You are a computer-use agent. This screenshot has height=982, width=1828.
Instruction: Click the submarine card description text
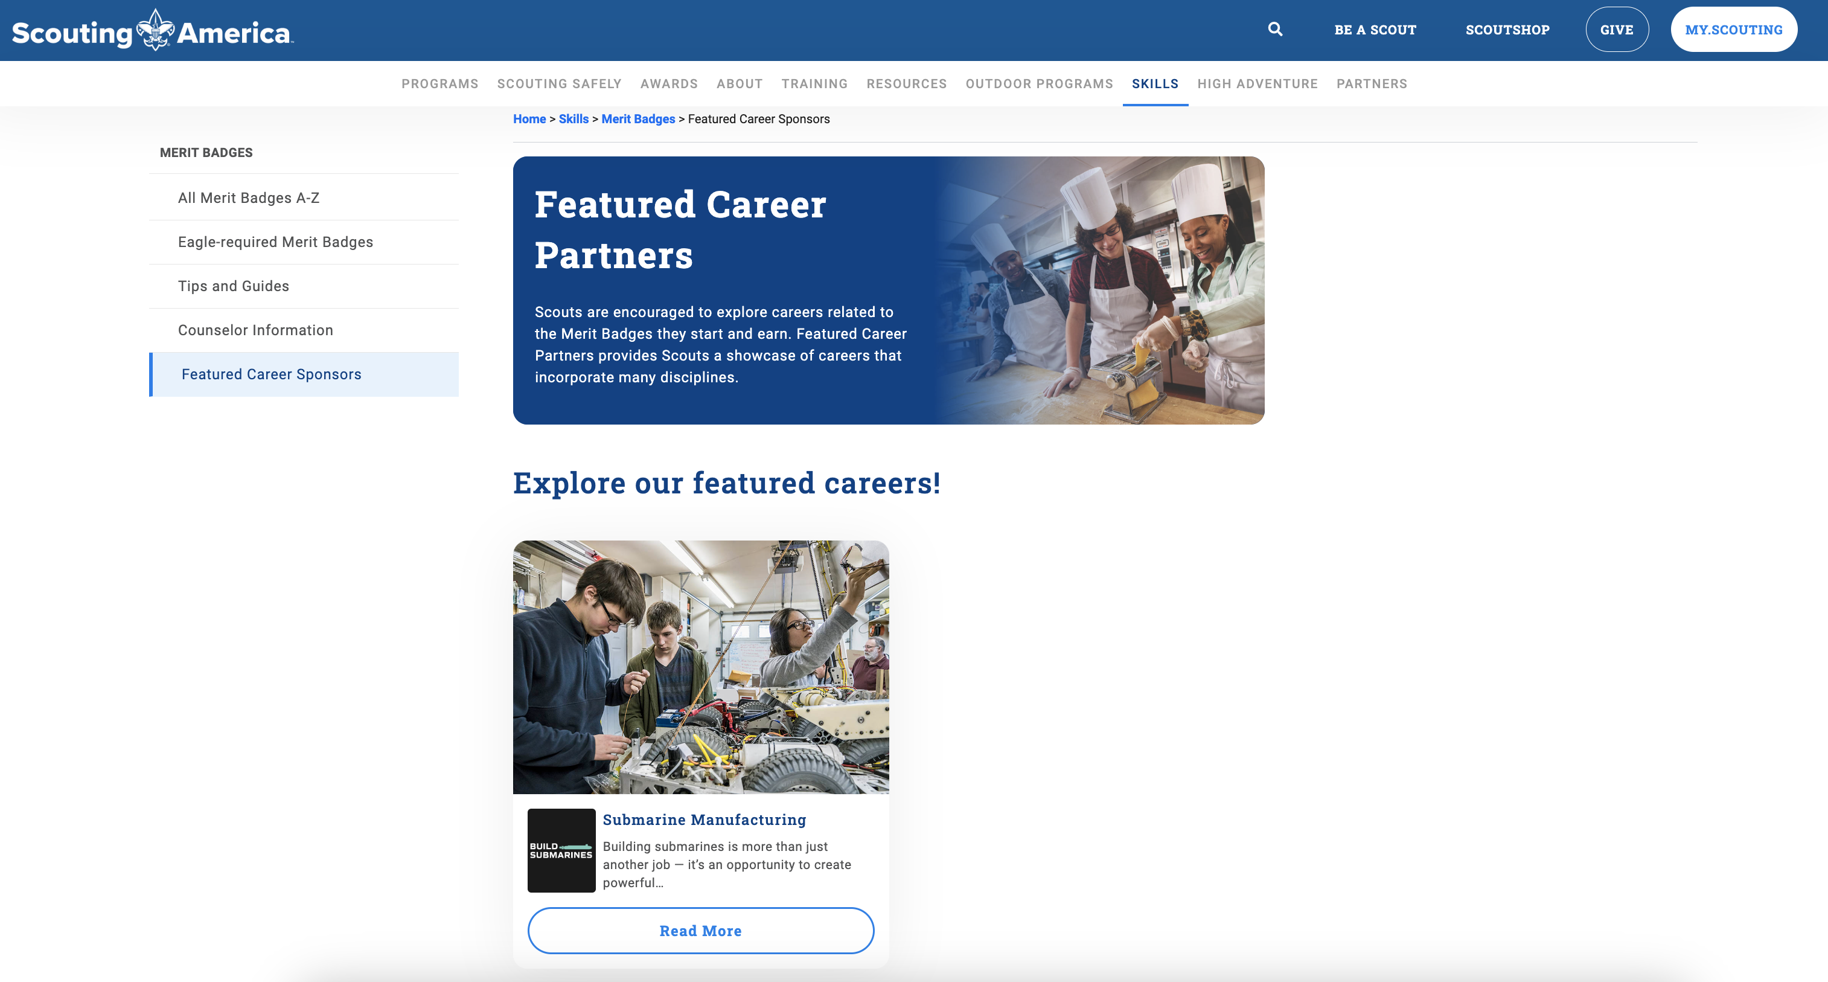727,864
